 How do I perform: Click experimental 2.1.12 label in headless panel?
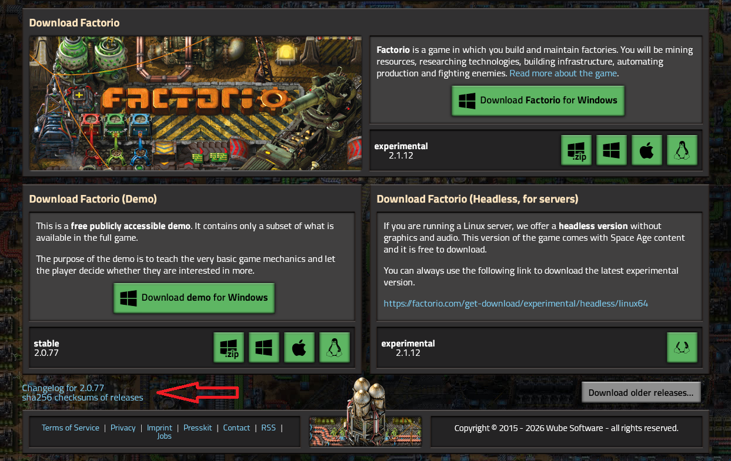[408, 348]
